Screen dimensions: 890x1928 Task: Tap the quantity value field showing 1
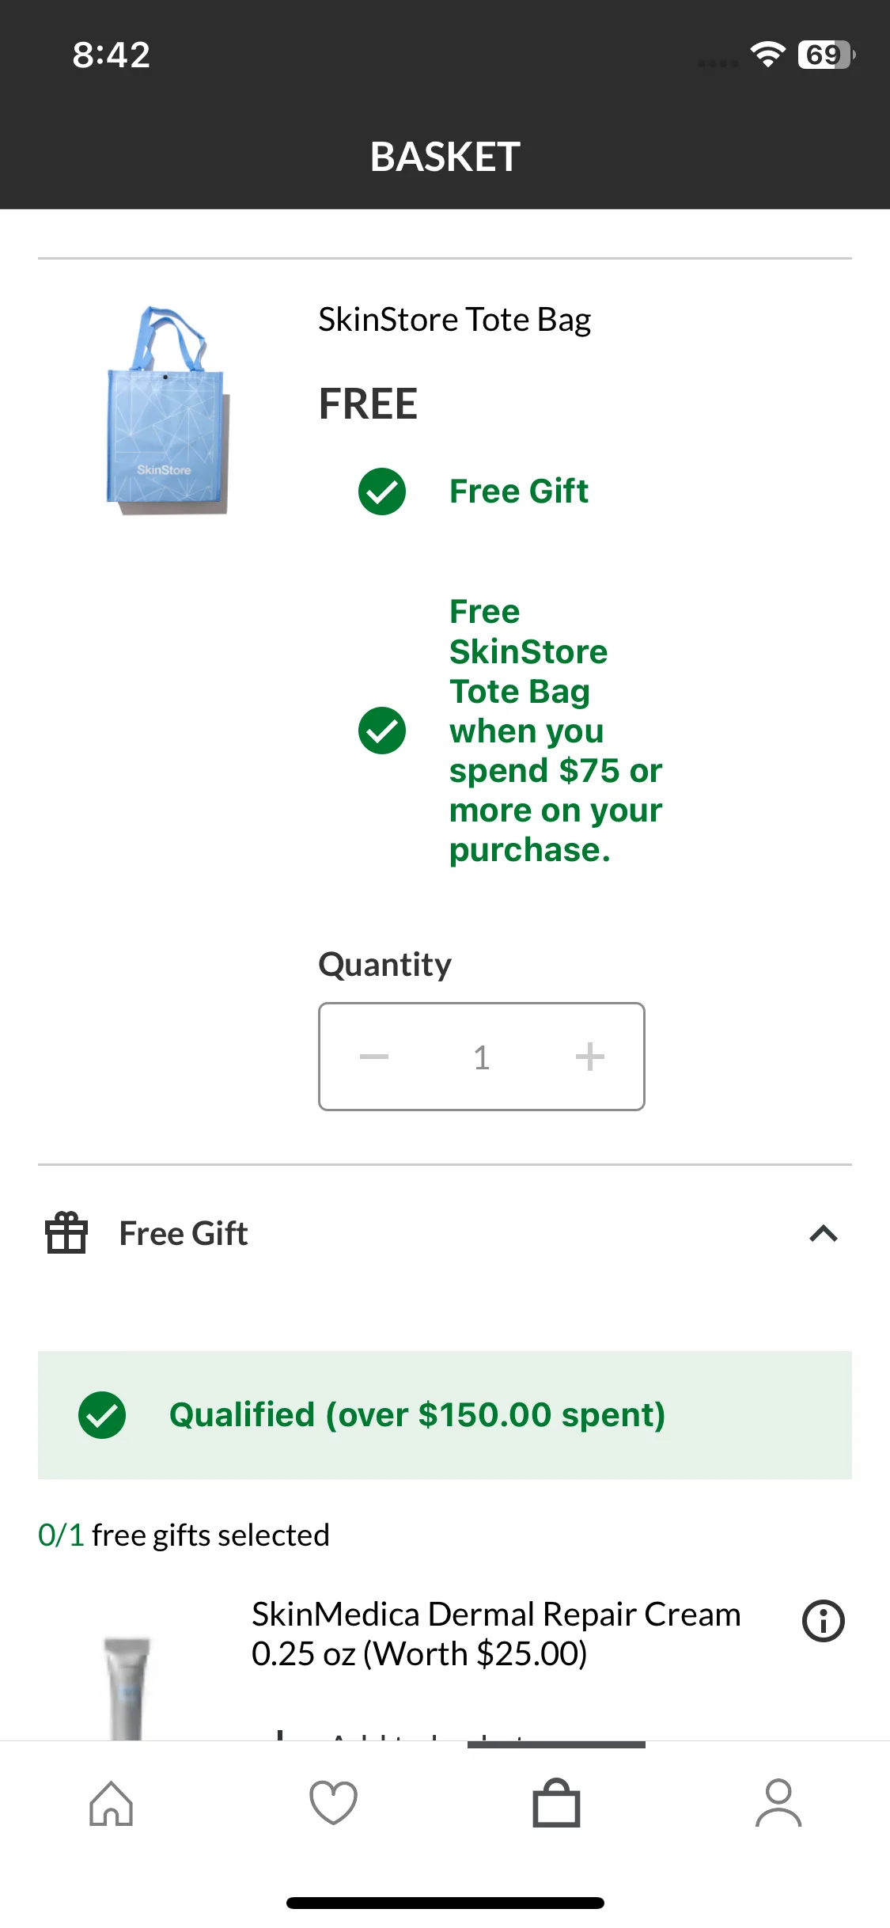pyautogui.click(x=482, y=1057)
